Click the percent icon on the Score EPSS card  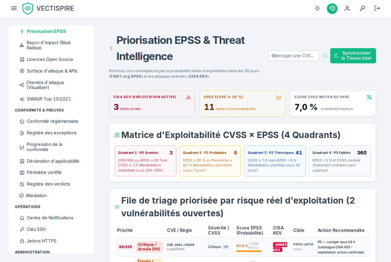[x=369, y=97]
